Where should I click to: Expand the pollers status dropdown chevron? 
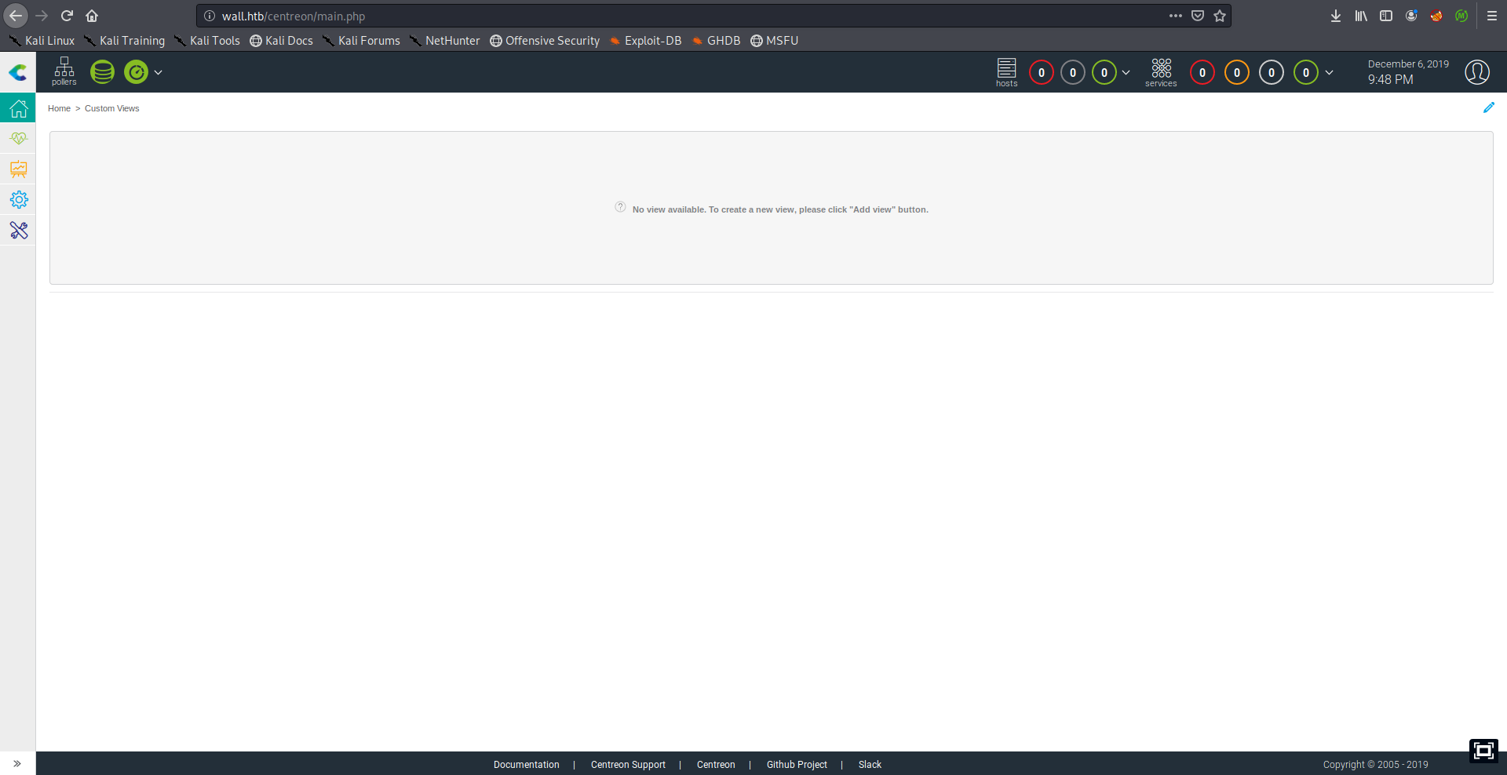tap(159, 72)
